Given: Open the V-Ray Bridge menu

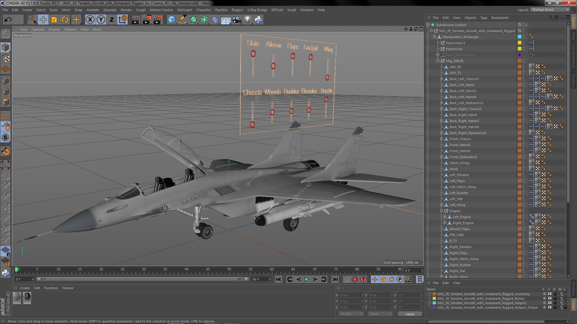Looking at the screenshot, I should click(x=257, y=10).
